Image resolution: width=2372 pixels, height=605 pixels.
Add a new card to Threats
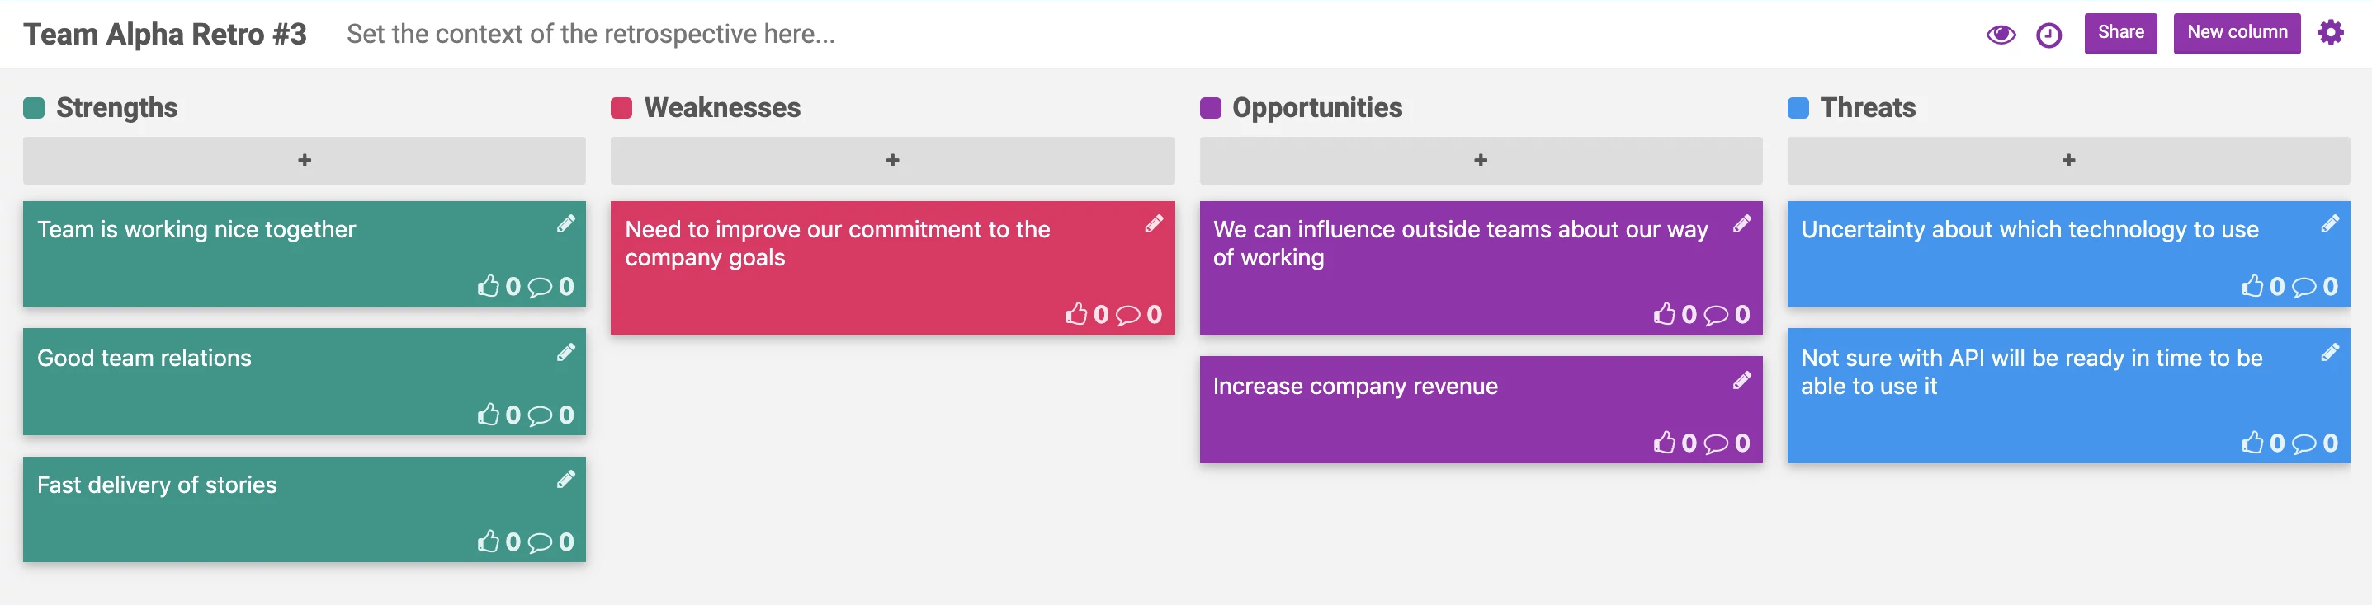coord(2068,160)
